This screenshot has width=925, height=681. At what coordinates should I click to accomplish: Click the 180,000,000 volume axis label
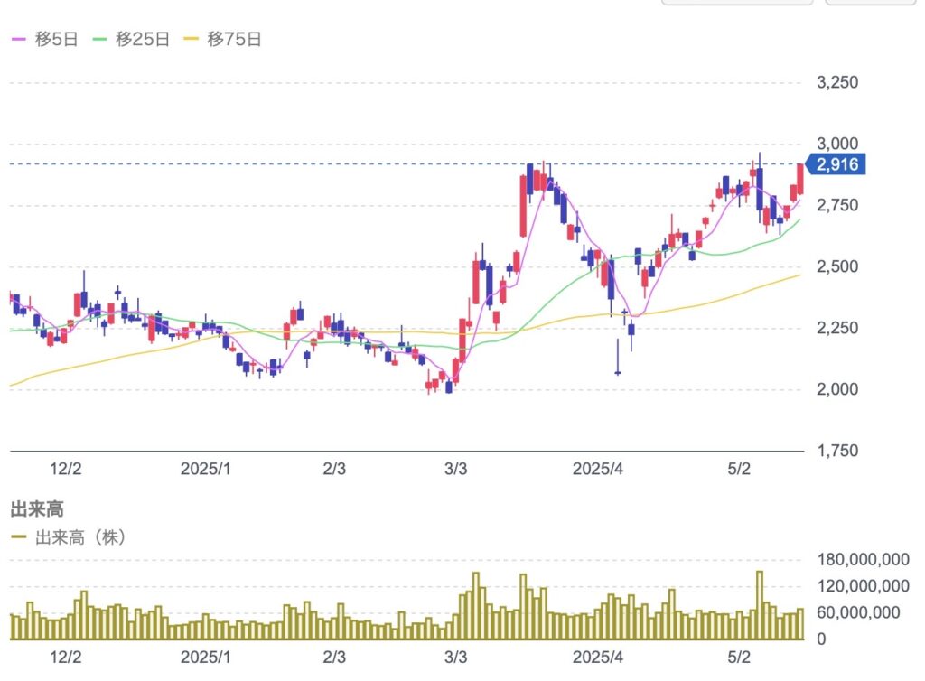pyautogui.click(x=863, y=560)
